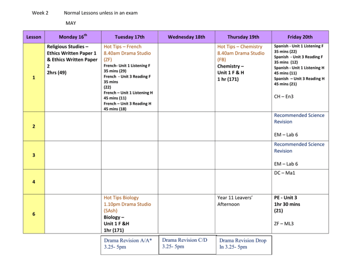
Task: Click 'French – Unit 3 Reading H' line
Action: coord(127,104)
